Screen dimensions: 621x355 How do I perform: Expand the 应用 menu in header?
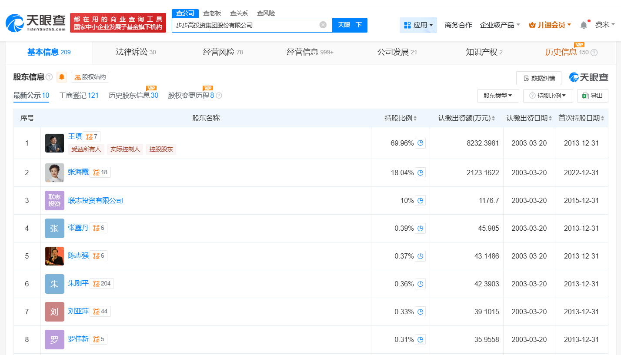tap(418, 25)
